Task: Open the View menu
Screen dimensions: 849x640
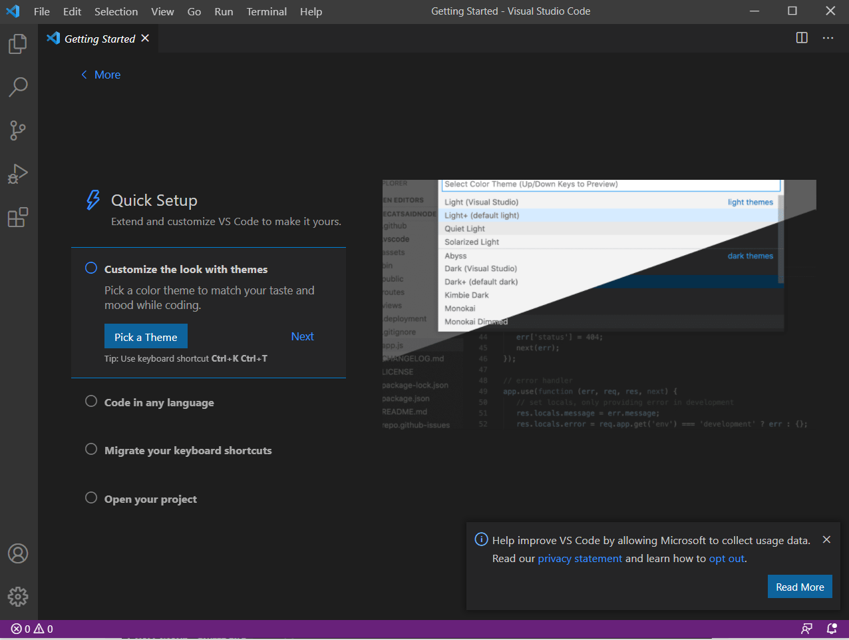Action: pos(162,11)
